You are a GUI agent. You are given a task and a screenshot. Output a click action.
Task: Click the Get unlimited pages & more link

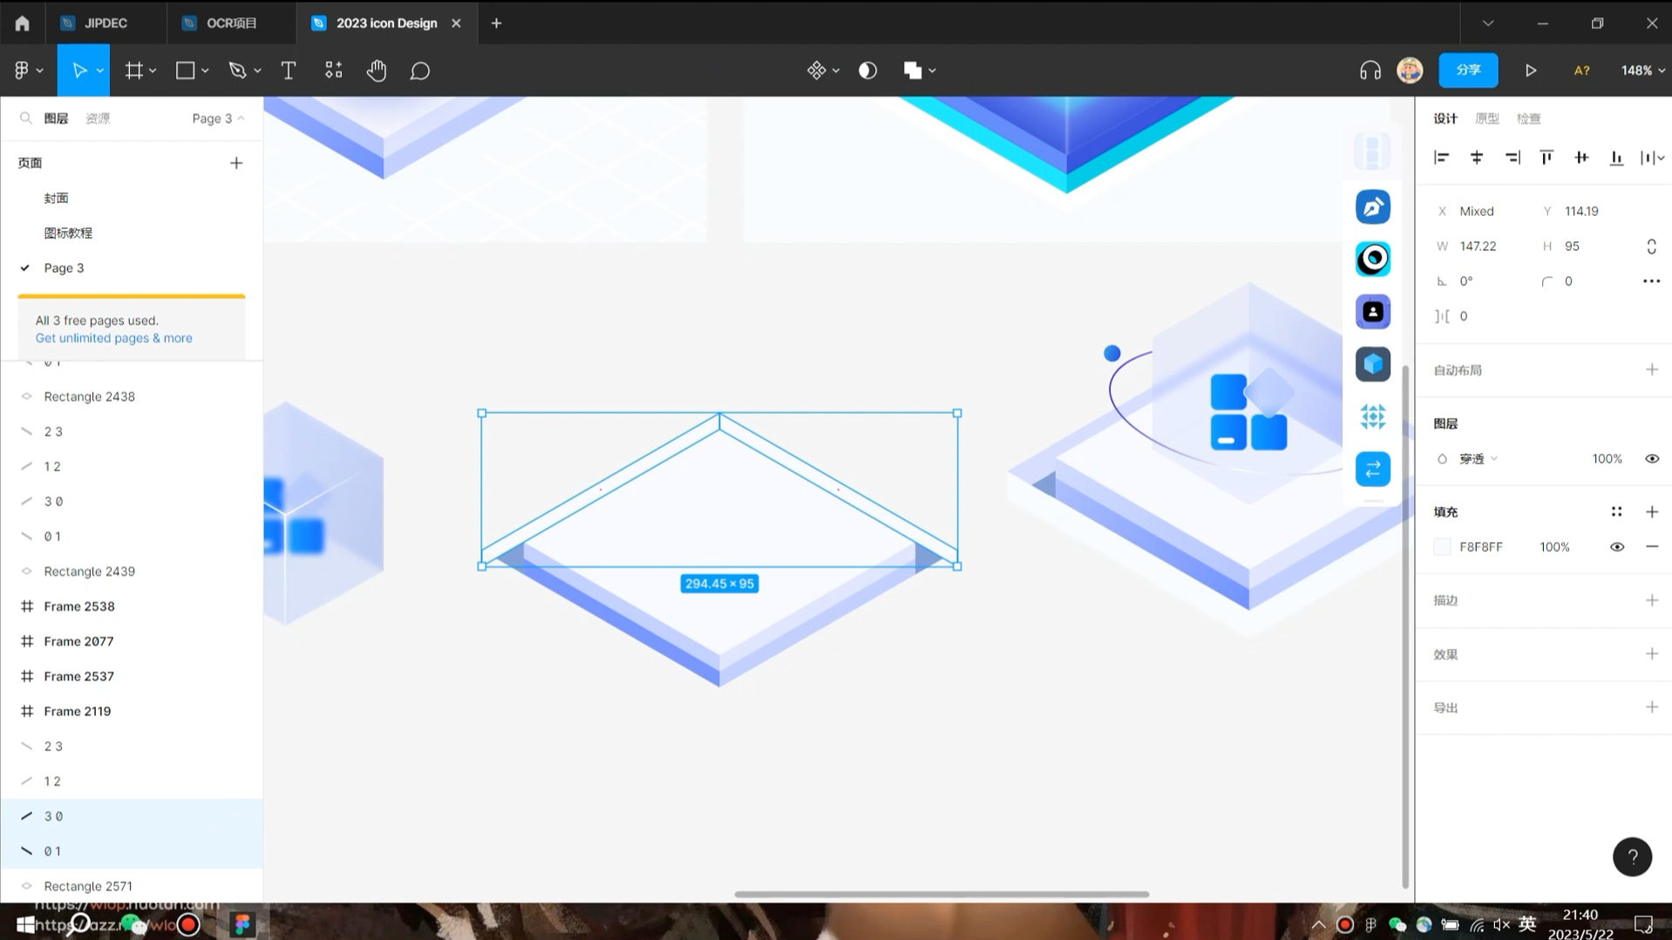[x=113, y=338]
